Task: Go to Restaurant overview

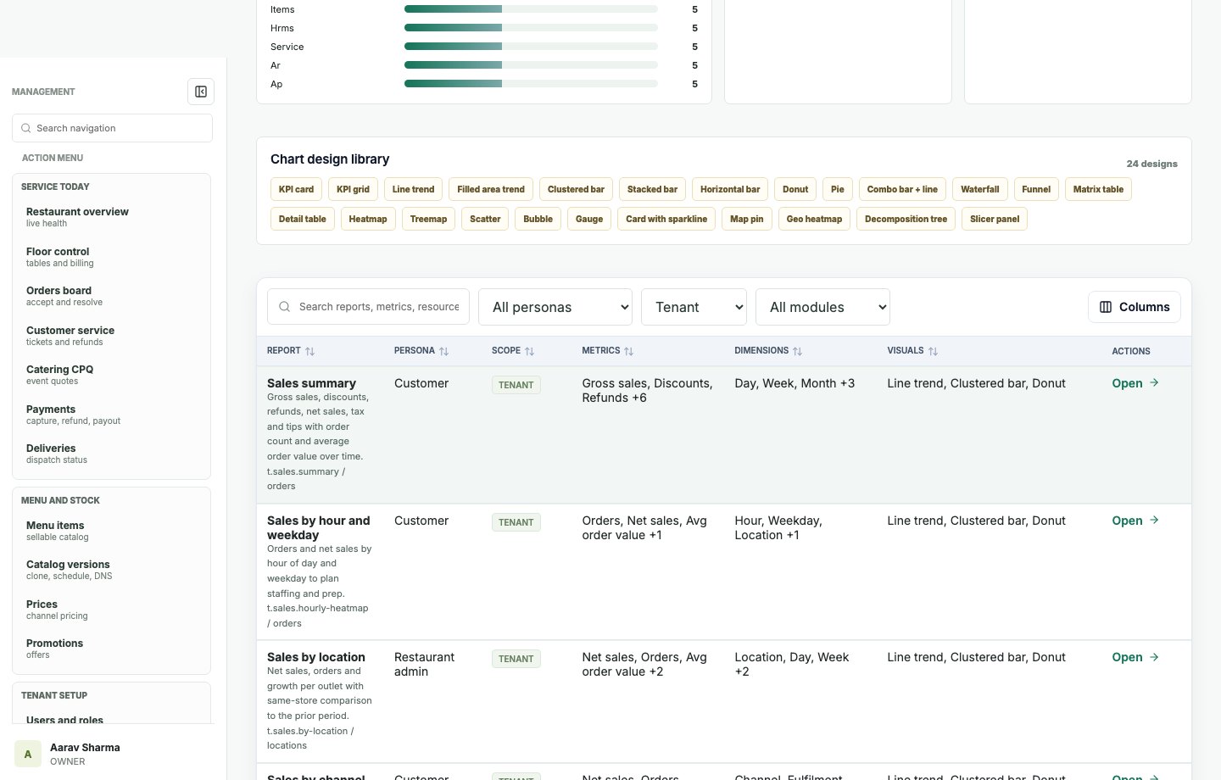Action: tap(111, 217)
